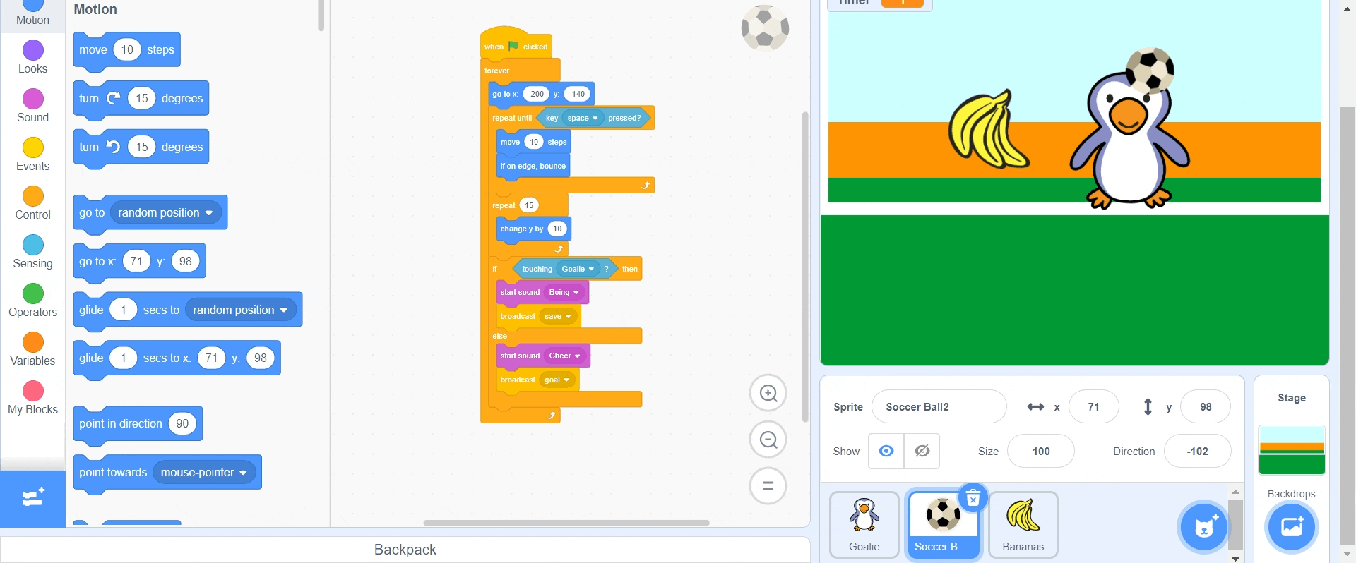The width and height of the screenshot is (1356, 563).
Task: Open the Add Extension button
Action: click(x=32, y=499)
